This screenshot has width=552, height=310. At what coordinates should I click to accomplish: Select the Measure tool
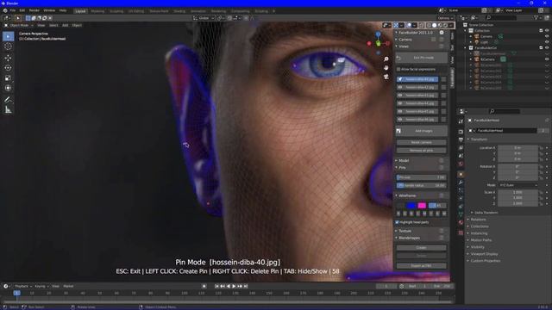click(8, 110)
